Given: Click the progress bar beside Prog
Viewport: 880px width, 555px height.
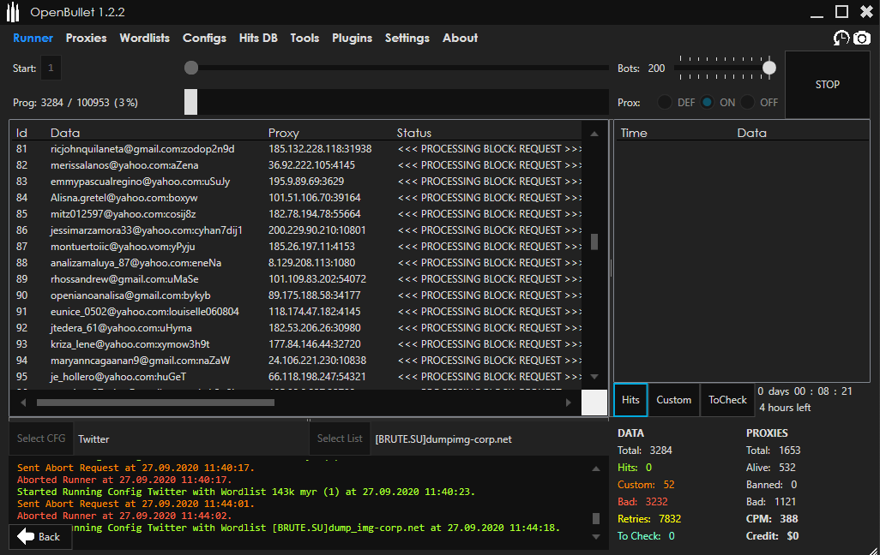Looking at the screenshot, I should click(x=397, y=102).
